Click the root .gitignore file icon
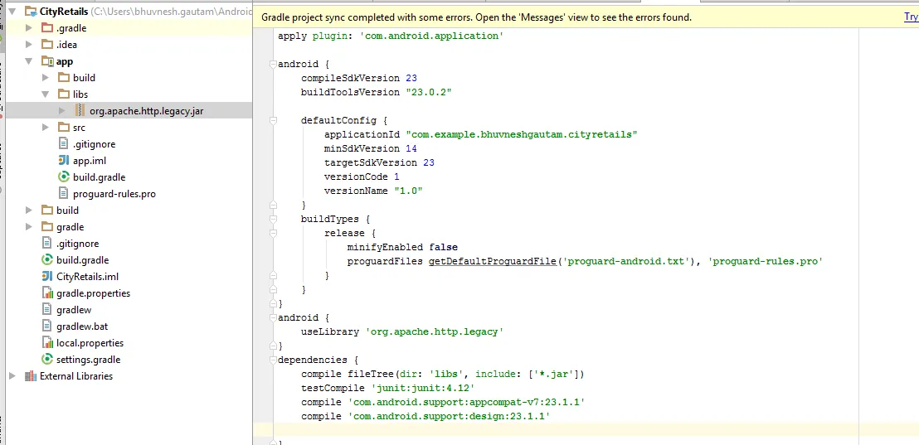Viewport: 919px width, 445px height. [47, 243]
